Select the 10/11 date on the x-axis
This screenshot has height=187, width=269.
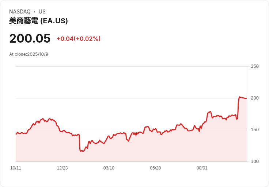(16, 168)
